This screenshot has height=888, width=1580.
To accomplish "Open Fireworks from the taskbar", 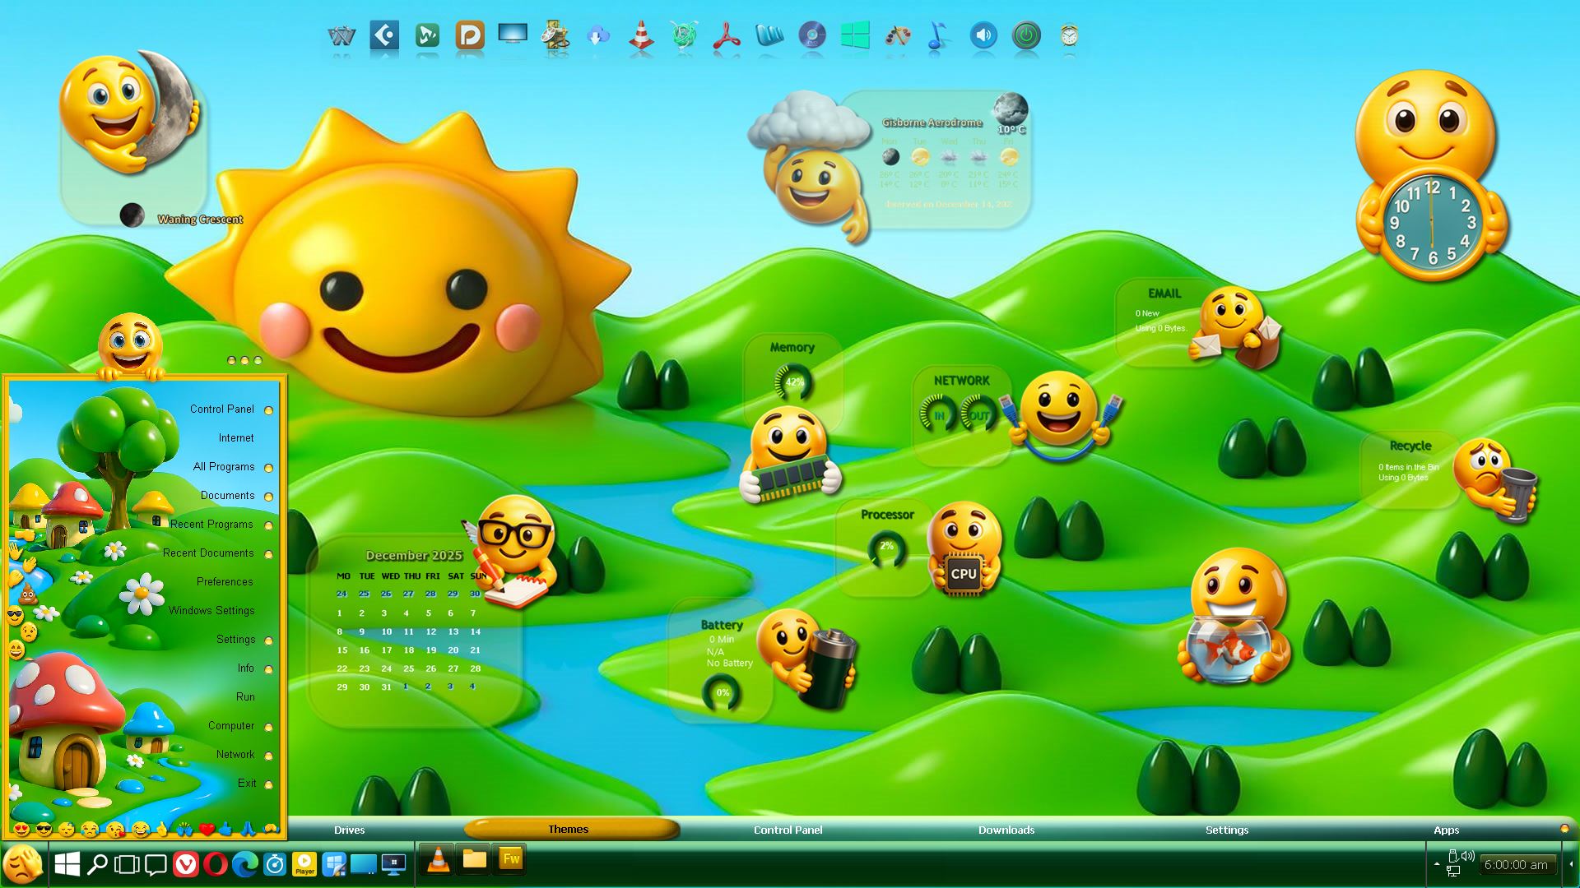I will coord(511,859).
